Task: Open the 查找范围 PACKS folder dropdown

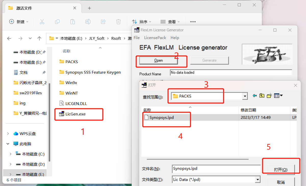Action: pyautogui.click(x=245, y=96)
